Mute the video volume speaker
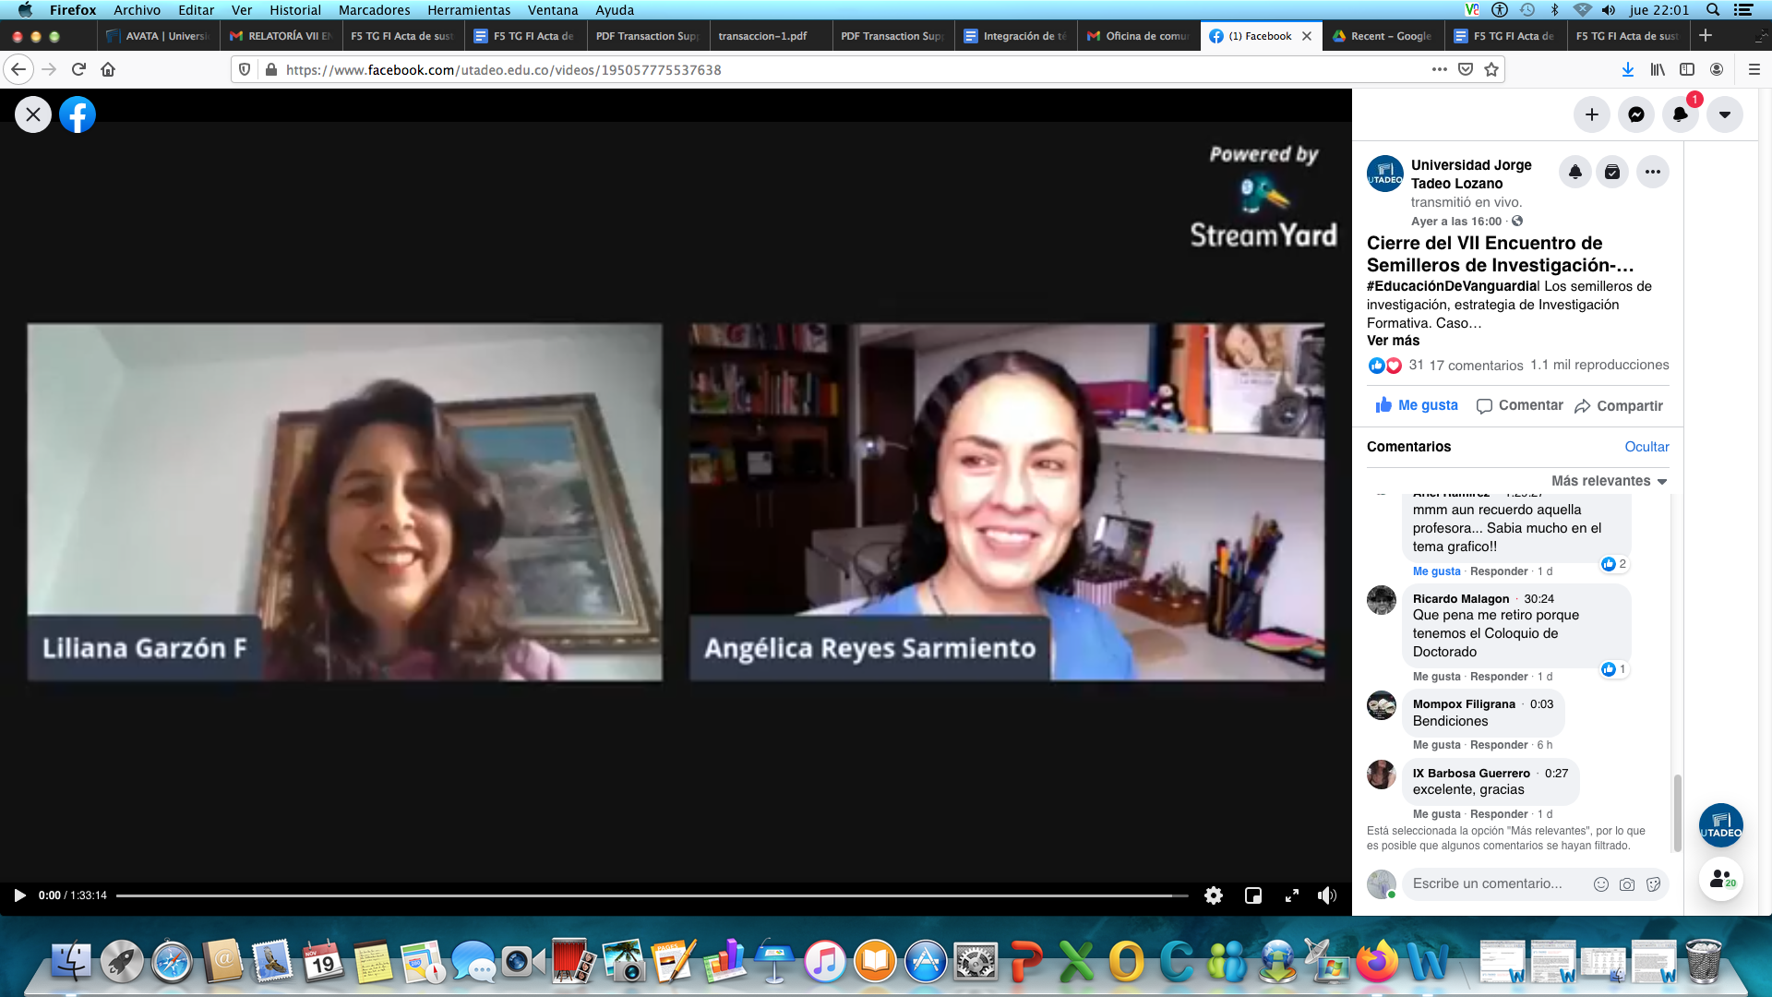This screenshot has width=1772, height=997. (x=1327, y=895)
